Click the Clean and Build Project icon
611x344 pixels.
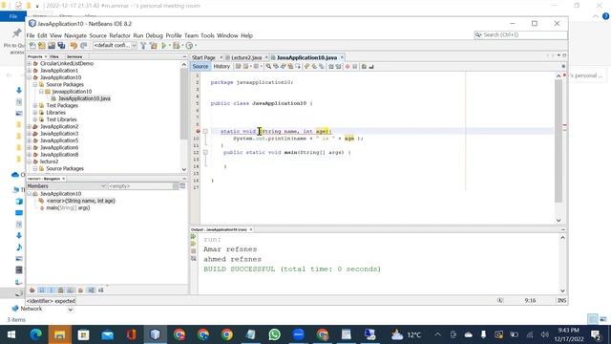(x=154, y=46)
